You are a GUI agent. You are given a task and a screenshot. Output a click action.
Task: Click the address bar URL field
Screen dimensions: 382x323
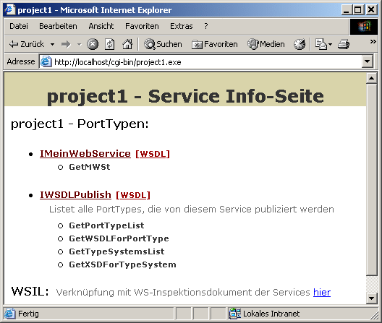[207, 62]
